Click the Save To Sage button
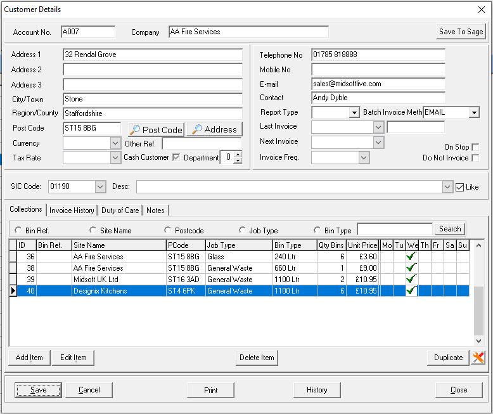 [x=461, y=32]
